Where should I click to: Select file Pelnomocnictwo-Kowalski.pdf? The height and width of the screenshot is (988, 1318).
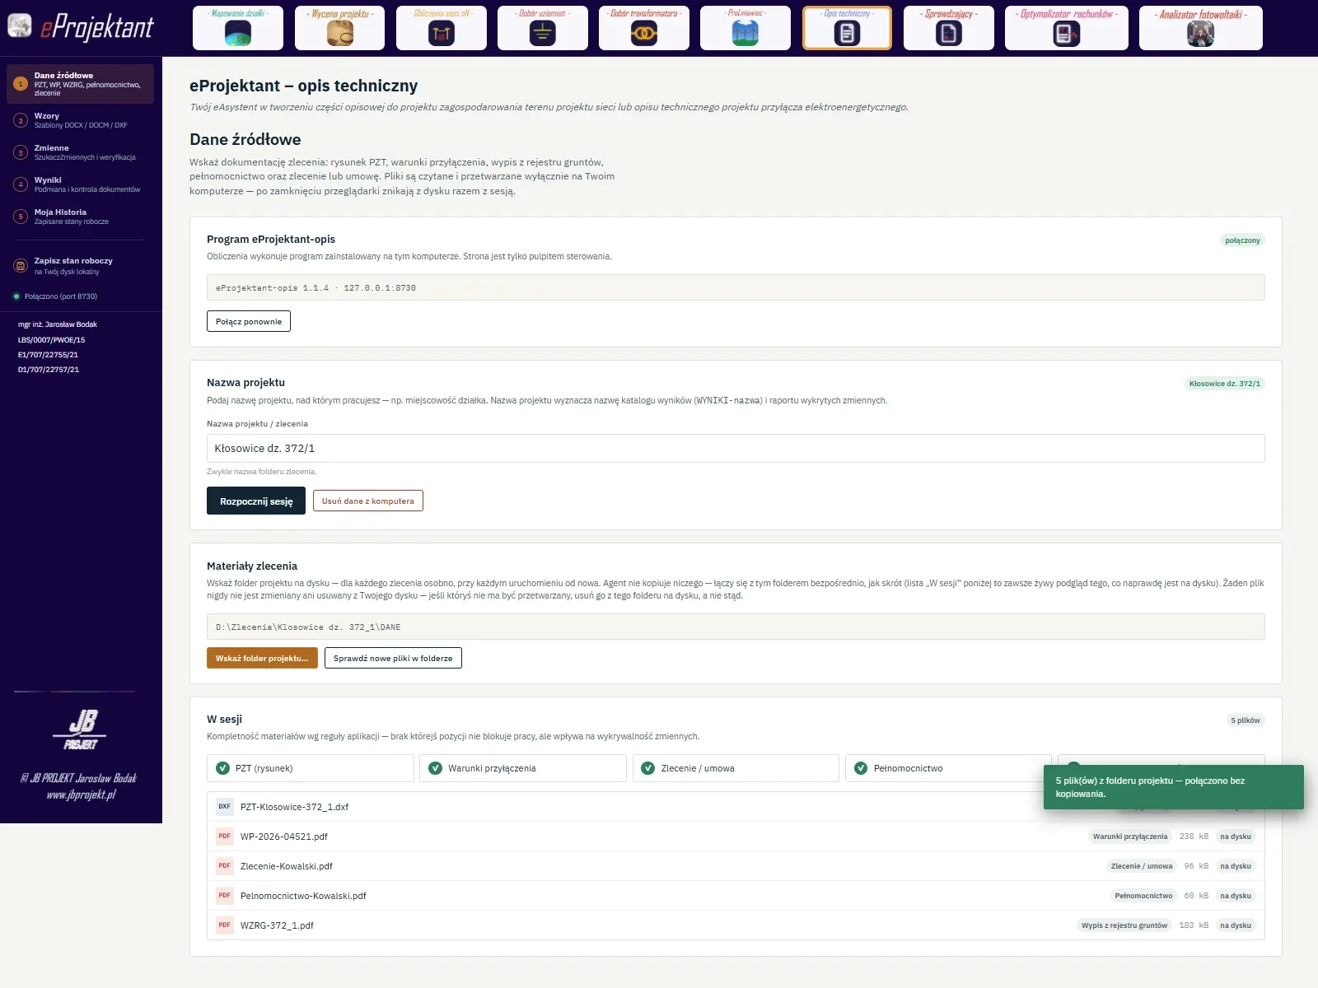pos(736,896)
